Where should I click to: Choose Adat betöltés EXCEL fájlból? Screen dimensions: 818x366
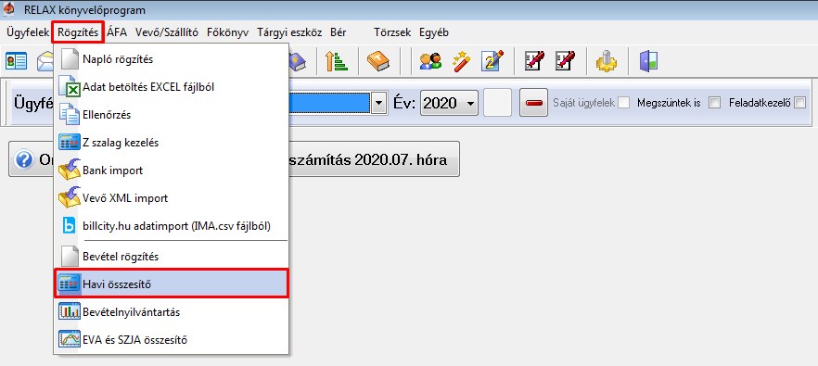pyautogui.click(x=172, y=86)
